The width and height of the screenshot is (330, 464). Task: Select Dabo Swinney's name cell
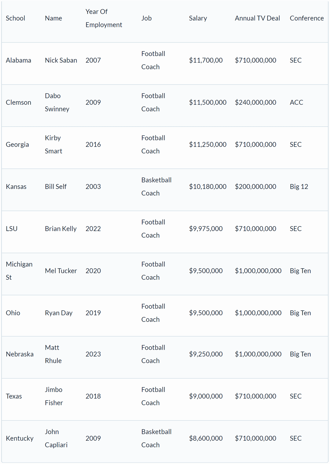click(x=57, y=102)
